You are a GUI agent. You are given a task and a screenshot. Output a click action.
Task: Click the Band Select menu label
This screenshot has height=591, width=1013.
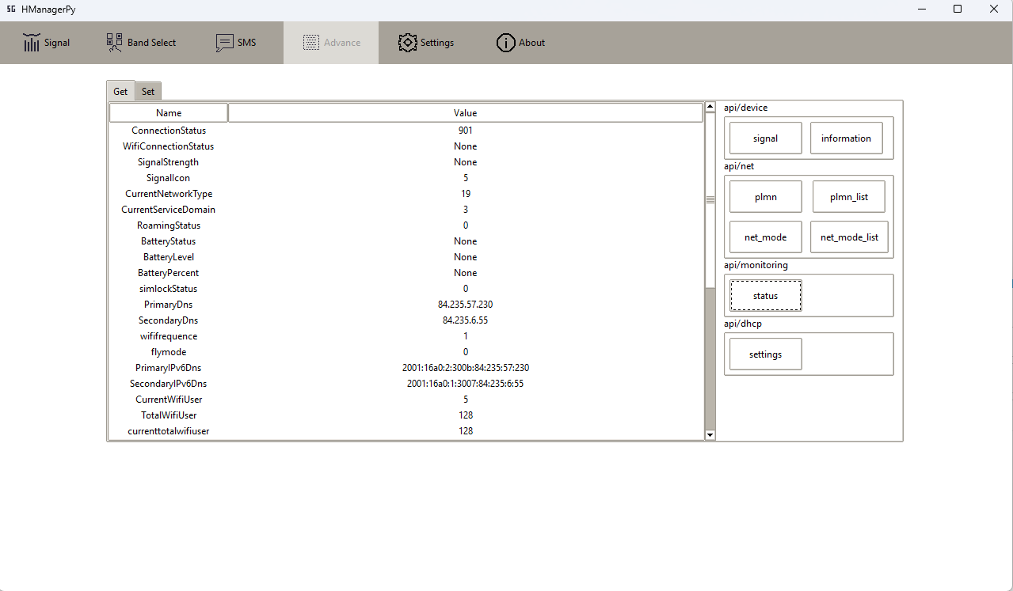[152, 43]
